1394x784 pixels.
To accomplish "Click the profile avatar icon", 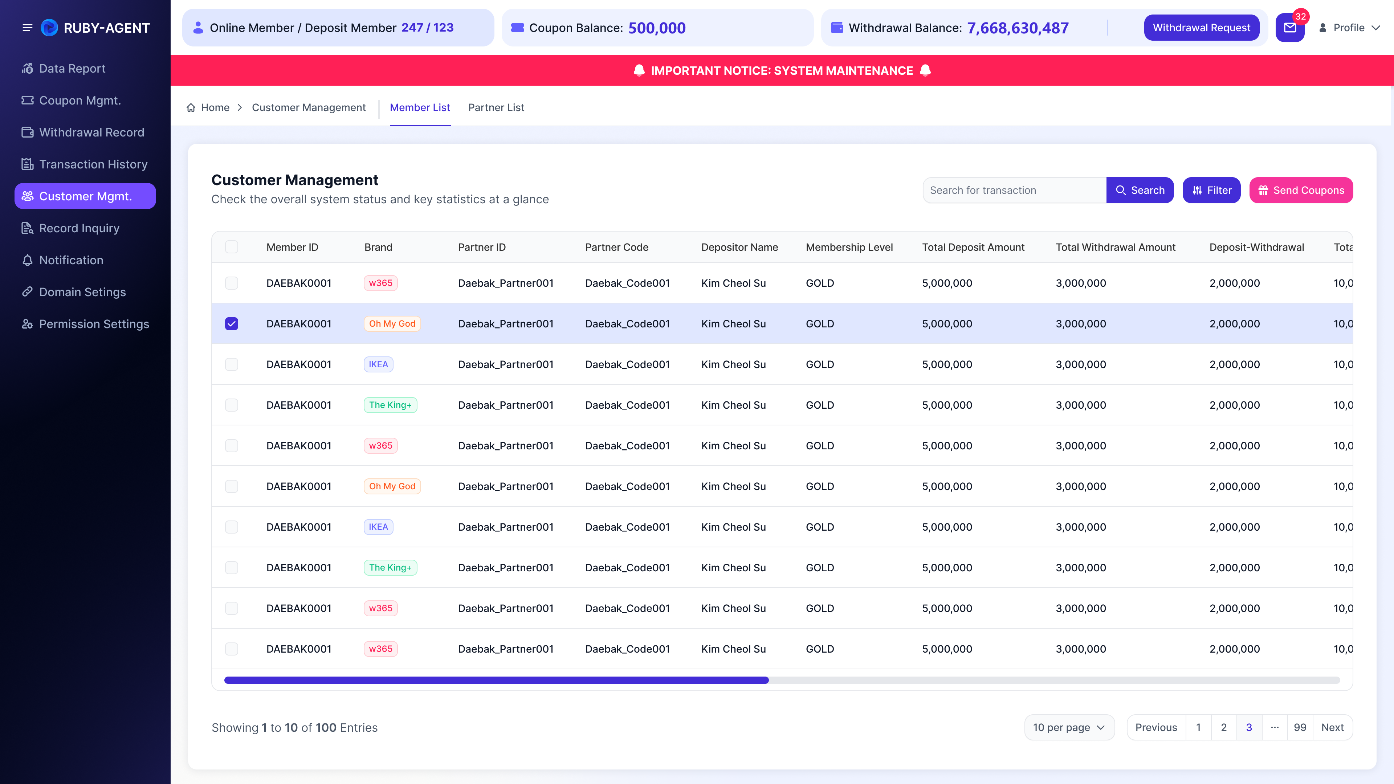I will click(1322, 28).
